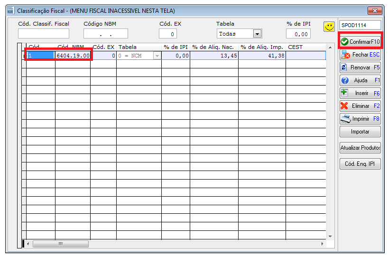Open help with Ajuda F1

(360, 80)
